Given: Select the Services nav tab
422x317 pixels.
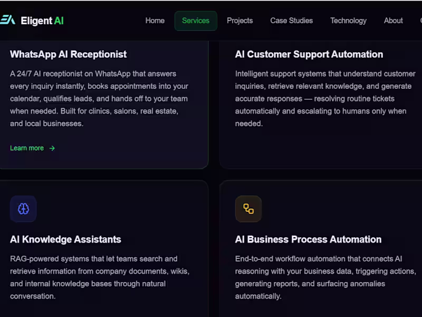Looking at the screenshot, I should click(x=196, y=21).
